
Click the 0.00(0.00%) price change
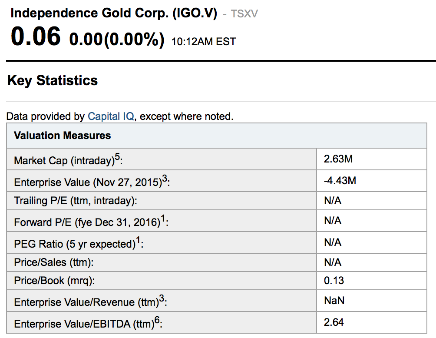[117, 40]
